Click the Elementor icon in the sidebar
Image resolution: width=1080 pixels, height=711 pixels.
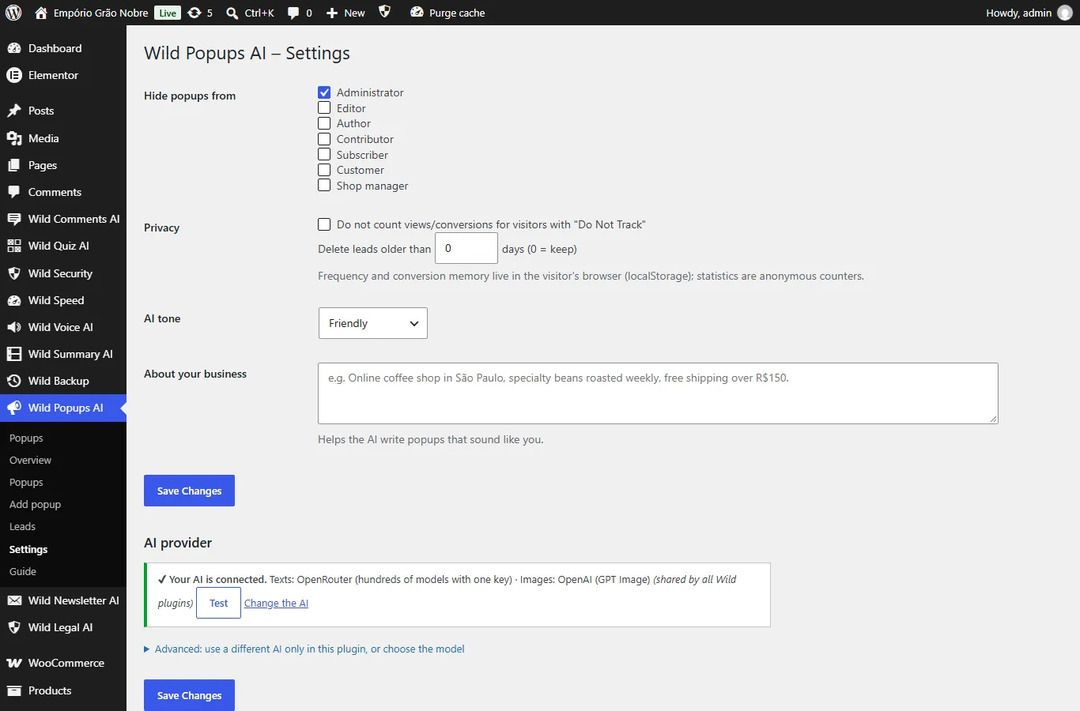(x=14, y=75)
